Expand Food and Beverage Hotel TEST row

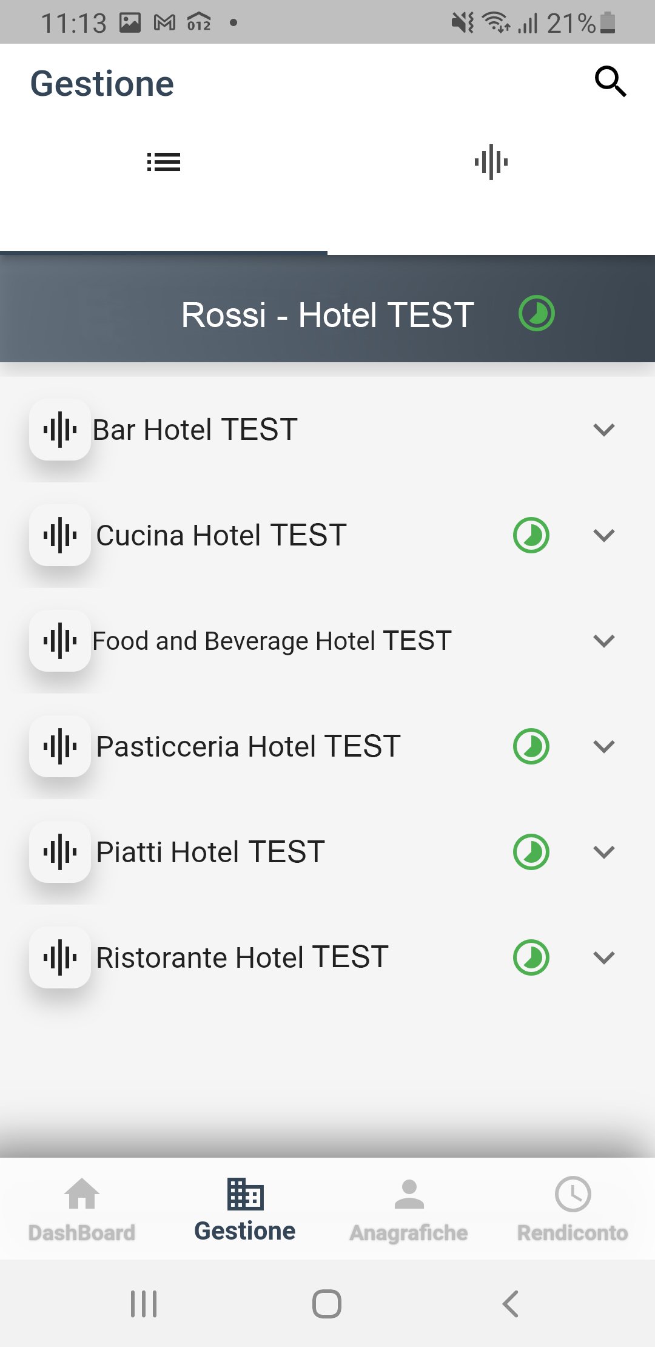(x=604, y=641)
